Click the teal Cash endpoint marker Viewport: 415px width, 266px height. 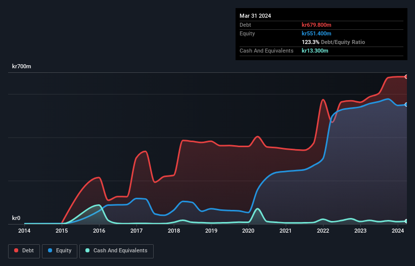[406, 221]
